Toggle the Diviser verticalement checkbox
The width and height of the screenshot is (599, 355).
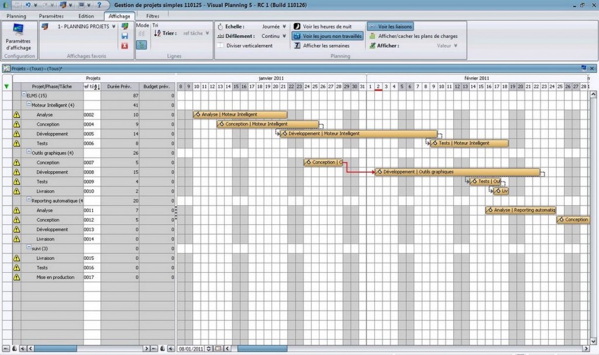(x=221, y=46)
